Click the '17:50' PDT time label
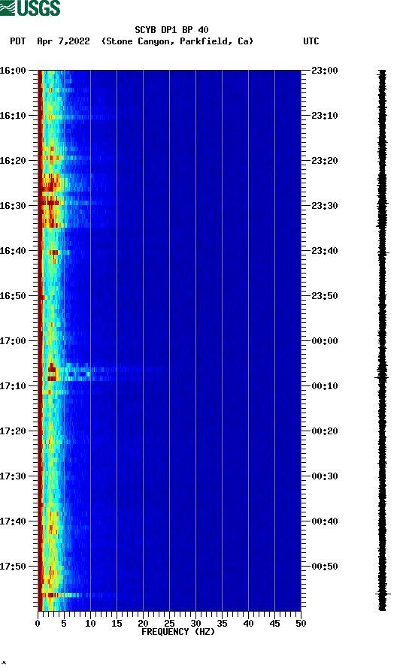 point(13,566)
